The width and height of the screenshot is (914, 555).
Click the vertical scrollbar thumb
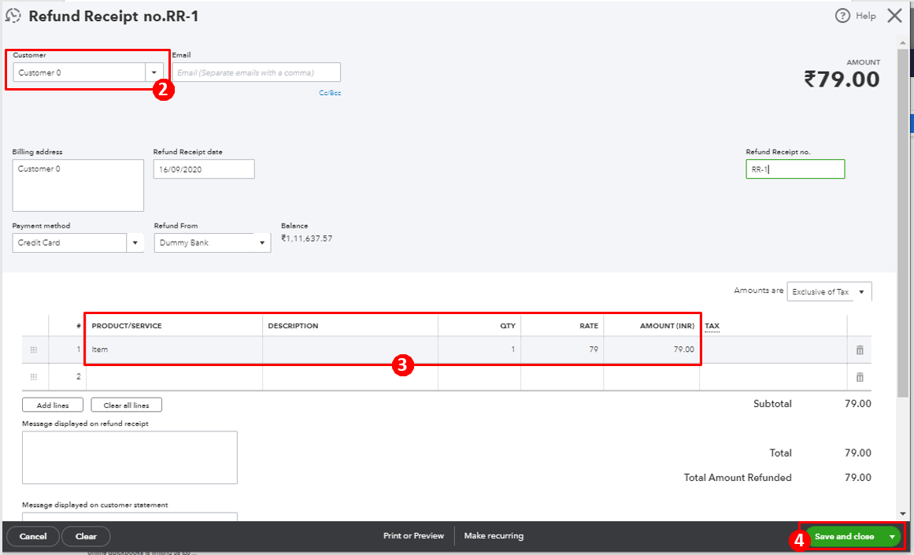click(x=903, y=223)
